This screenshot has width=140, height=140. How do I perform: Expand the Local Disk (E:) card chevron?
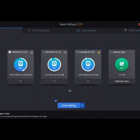coord(88,81)
